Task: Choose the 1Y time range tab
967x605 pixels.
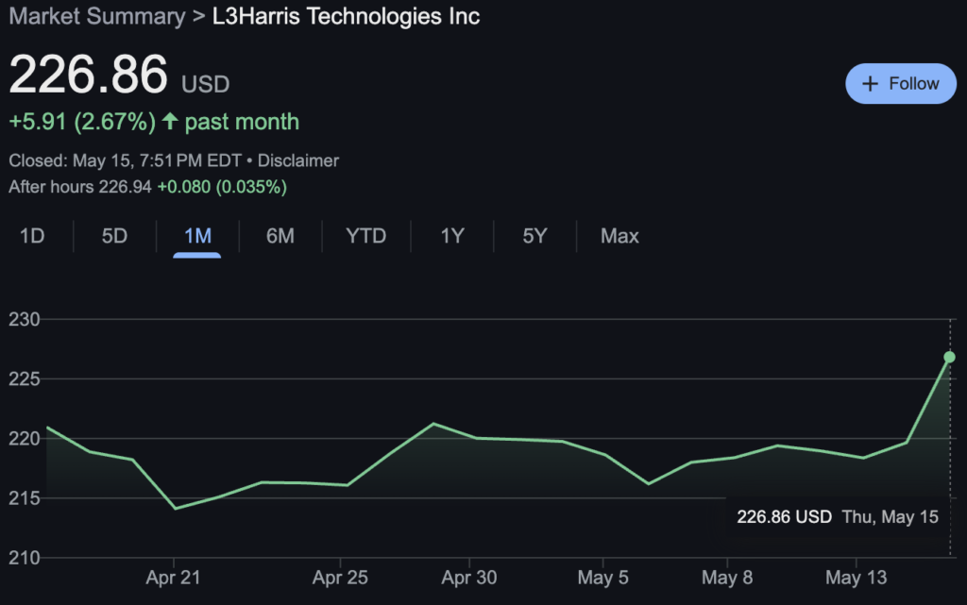Action: pos(452,236)
